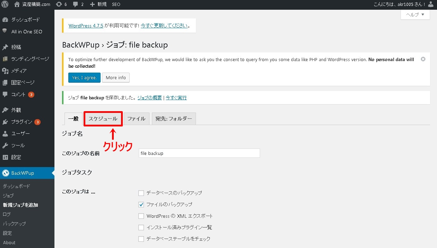This screenshot has width=437, height=248.
Task: Switch to the 宛先: フォルダー tab
Action: (x=174, y=118)
